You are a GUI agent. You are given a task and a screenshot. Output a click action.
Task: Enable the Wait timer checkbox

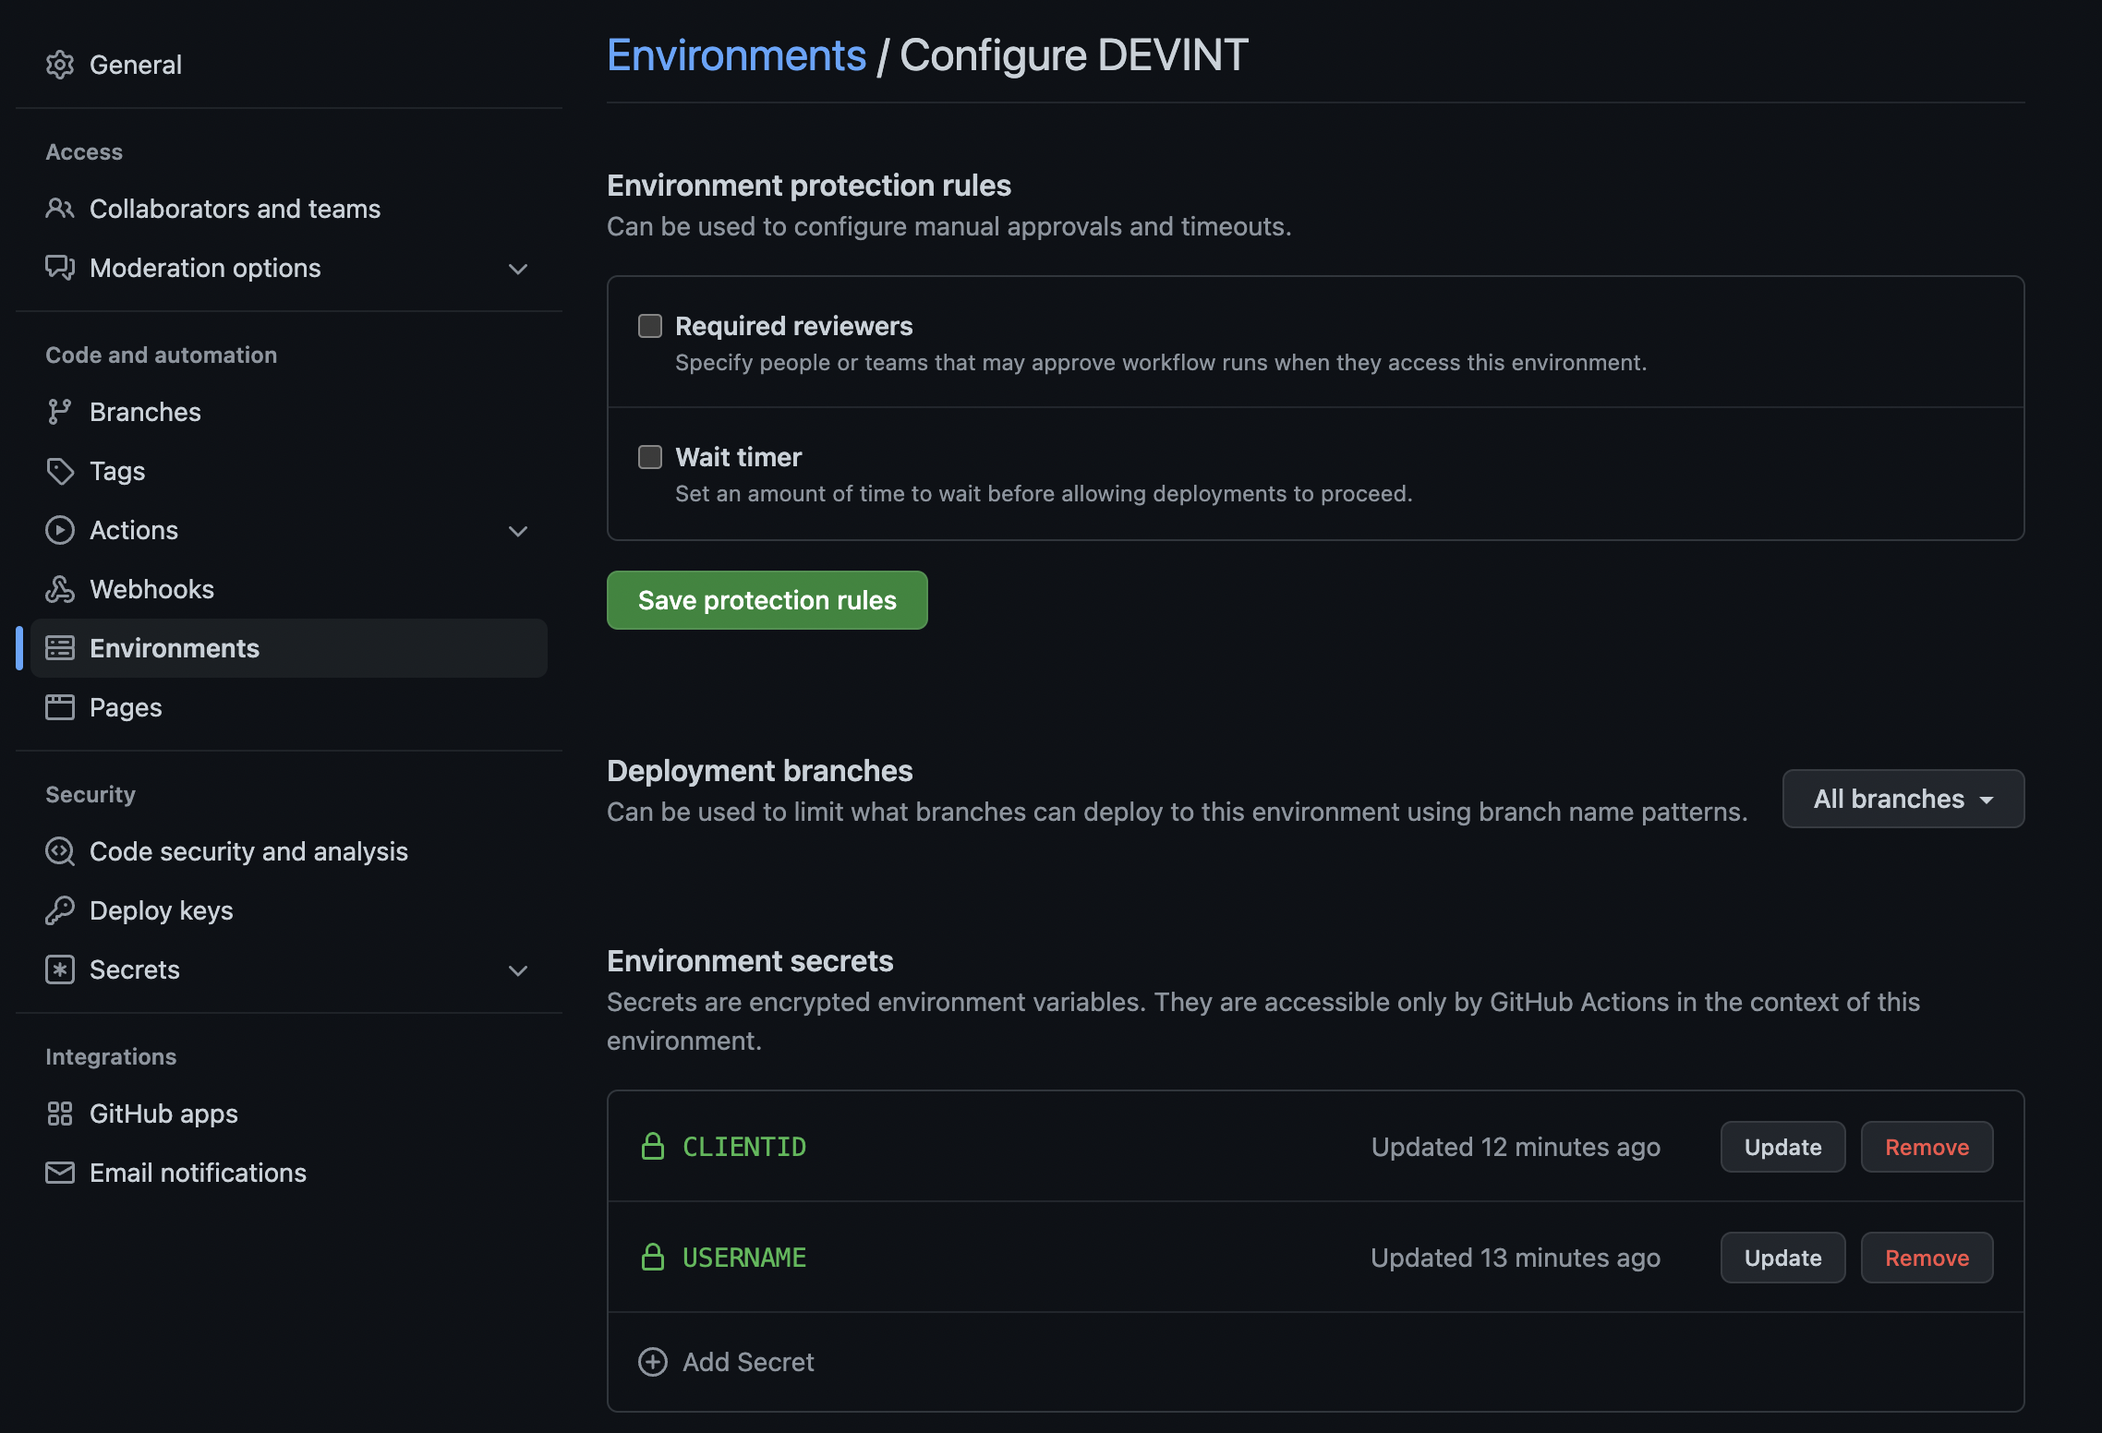point(649,456)
